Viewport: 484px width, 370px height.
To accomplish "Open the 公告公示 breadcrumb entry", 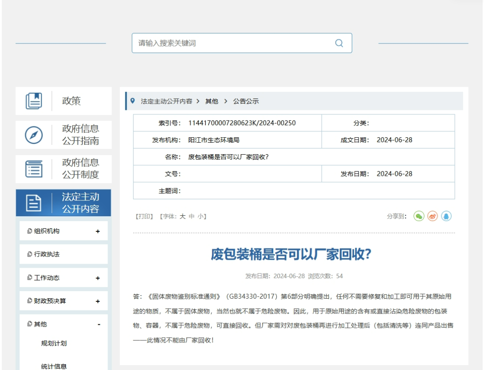I will [x=245, y=101].
